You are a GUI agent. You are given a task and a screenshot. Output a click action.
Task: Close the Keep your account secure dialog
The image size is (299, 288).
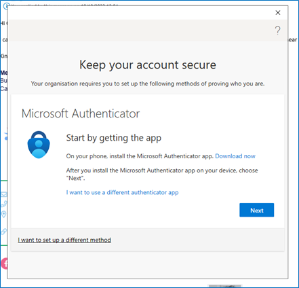[278, 13]
